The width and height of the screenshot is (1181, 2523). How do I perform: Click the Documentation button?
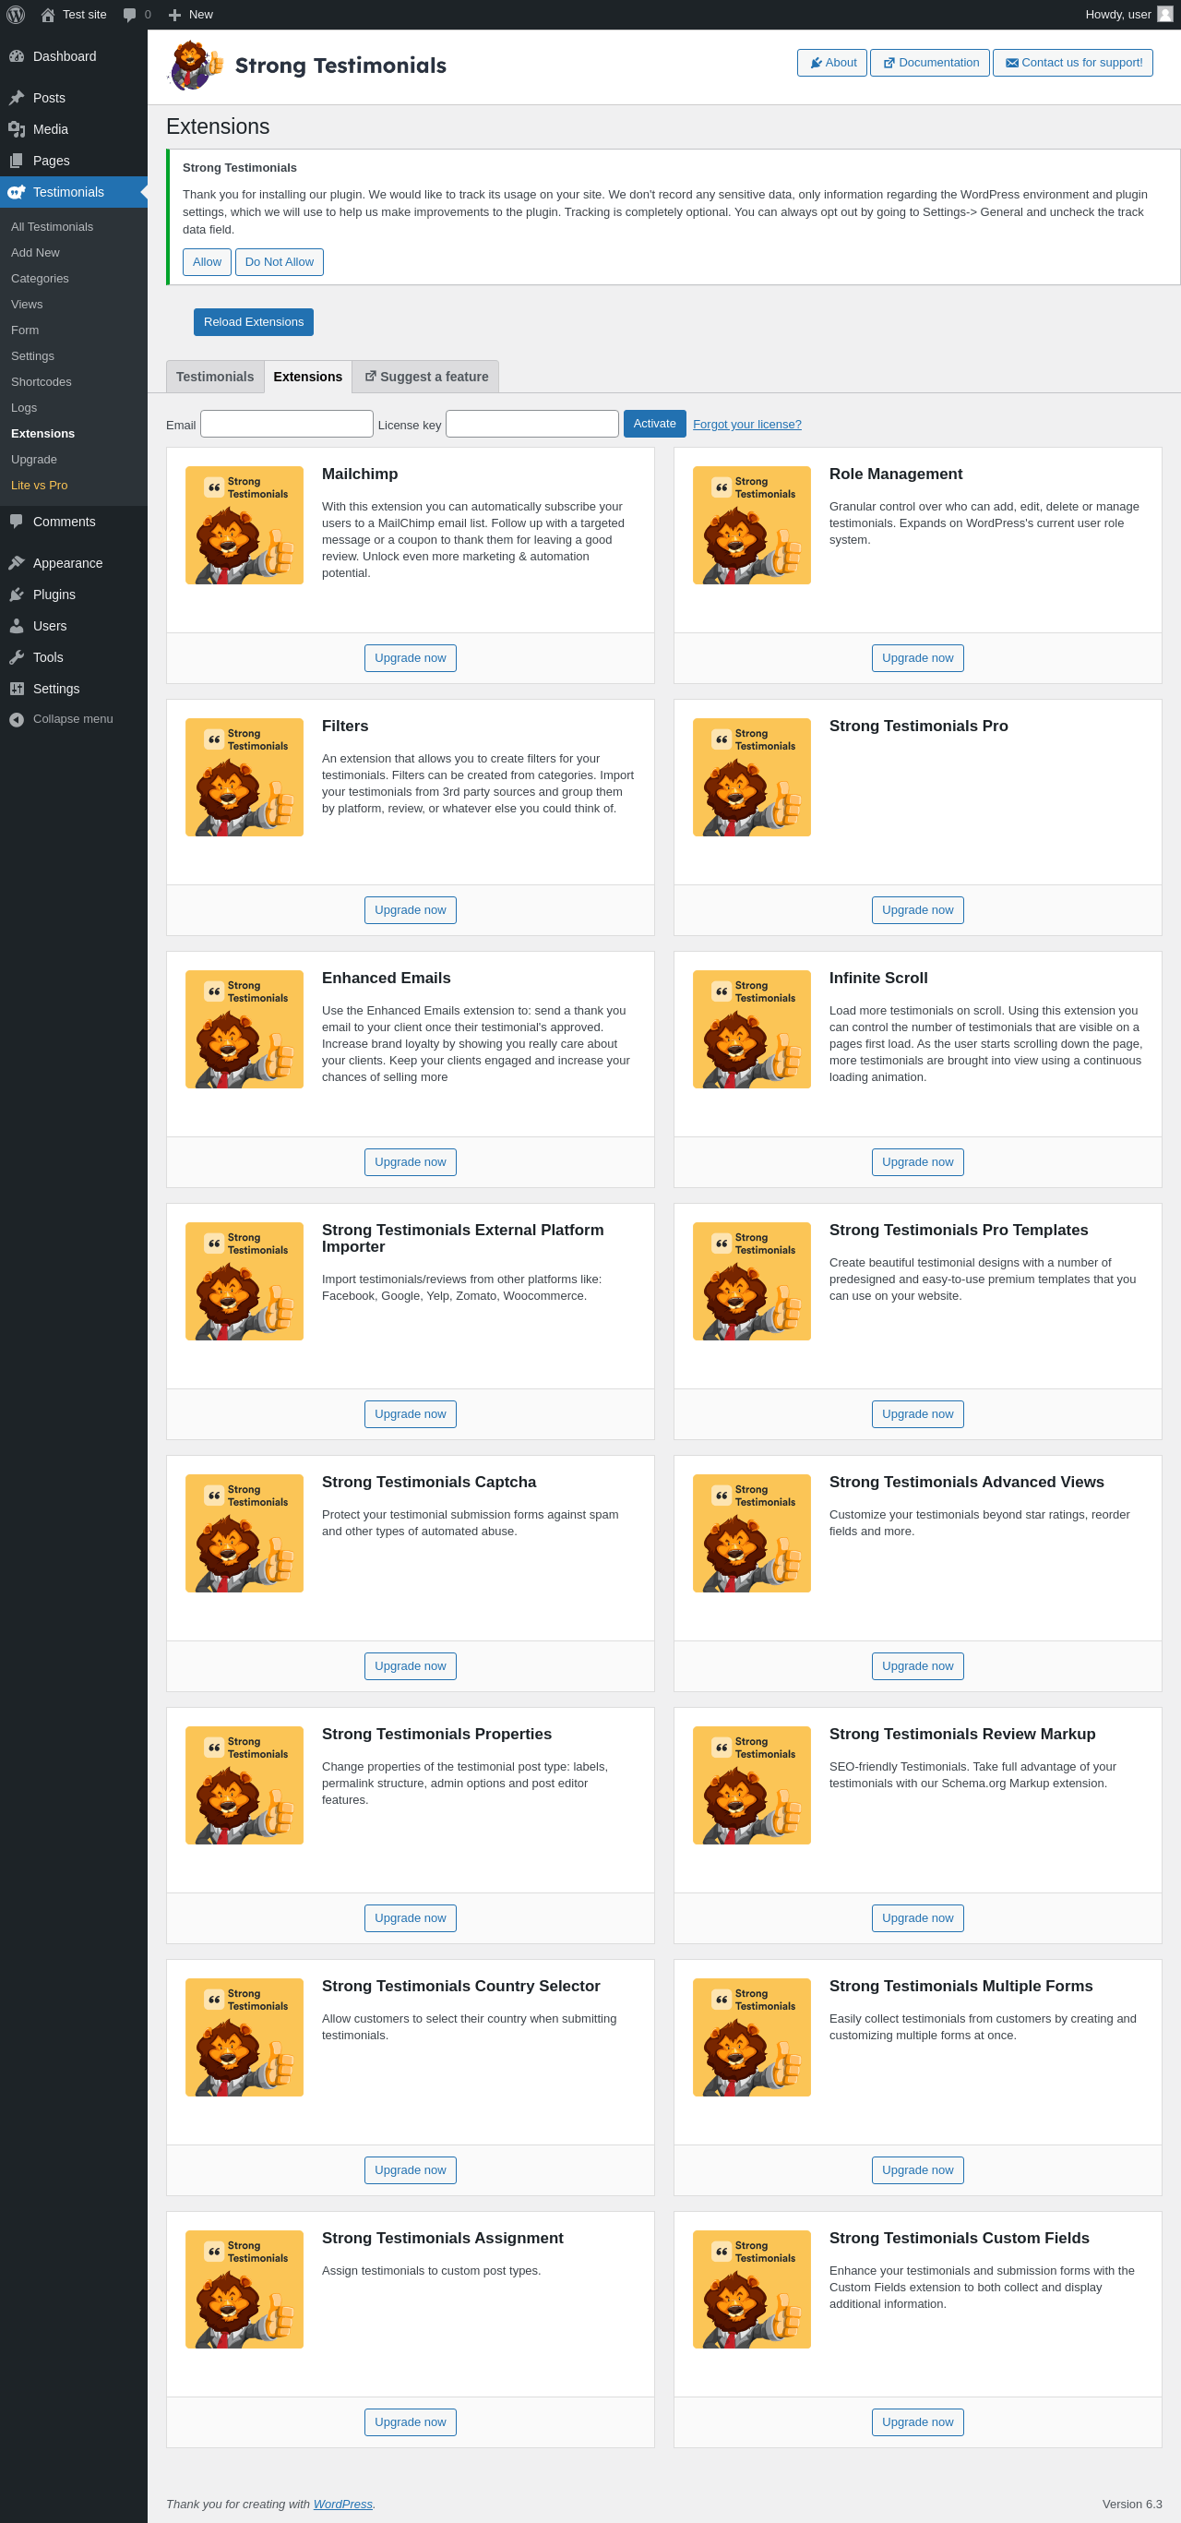929,63
